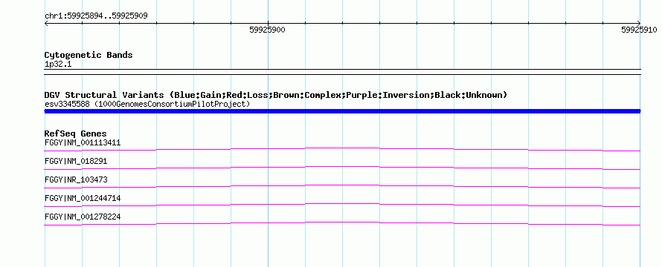Open the FGGY|NM_001244714 transcript label

[x=83, y=198]
